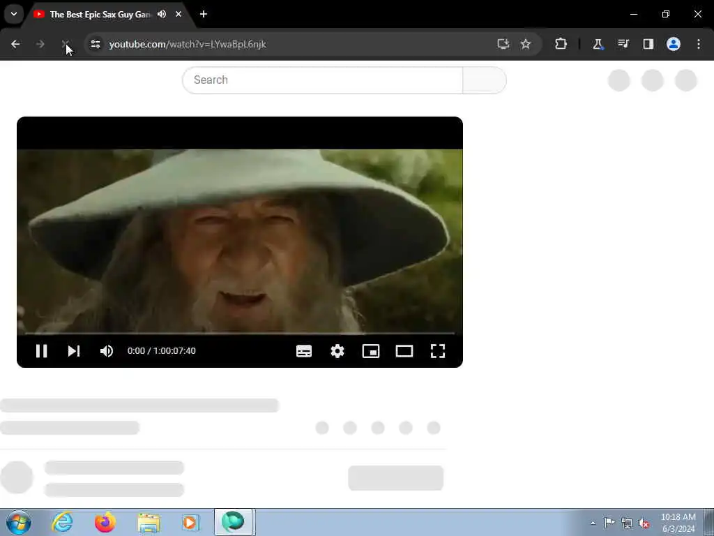Open the Extensions puzzle icon
This screenshot has width=714, height=536.
(x=561, y=44)
